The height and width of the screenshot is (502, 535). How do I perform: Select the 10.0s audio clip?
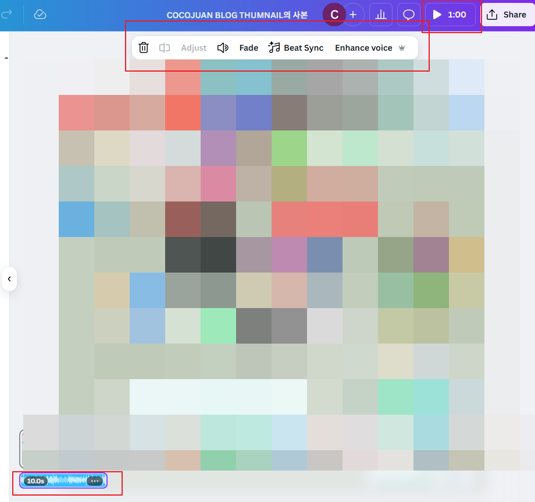pos(63,481)
